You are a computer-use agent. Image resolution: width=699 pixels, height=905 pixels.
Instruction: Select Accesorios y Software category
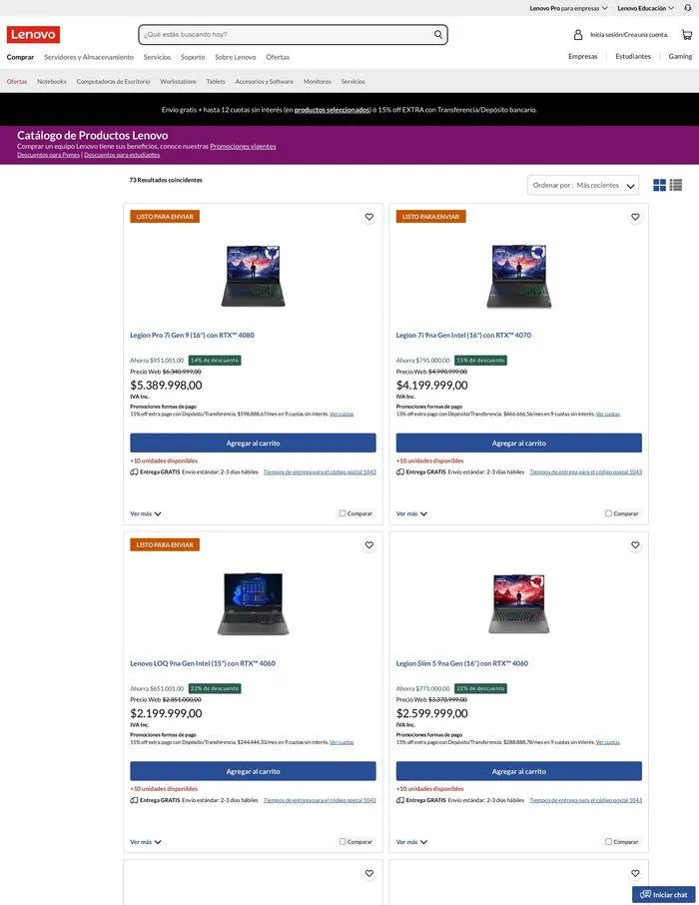pyautogui.click(x=265, y=81)
